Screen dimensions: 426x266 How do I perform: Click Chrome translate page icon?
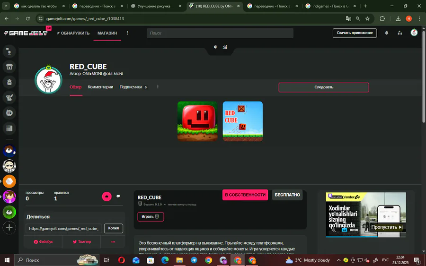coord(348,19)
